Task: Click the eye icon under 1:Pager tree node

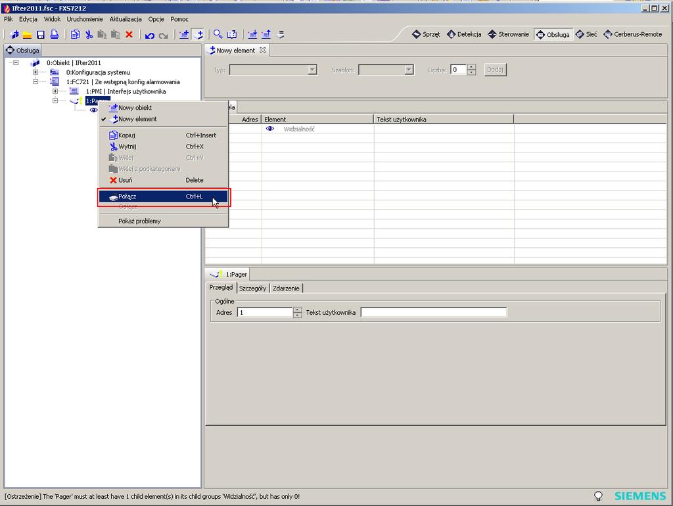Action: pyautogui.click(x=93, y=110)
